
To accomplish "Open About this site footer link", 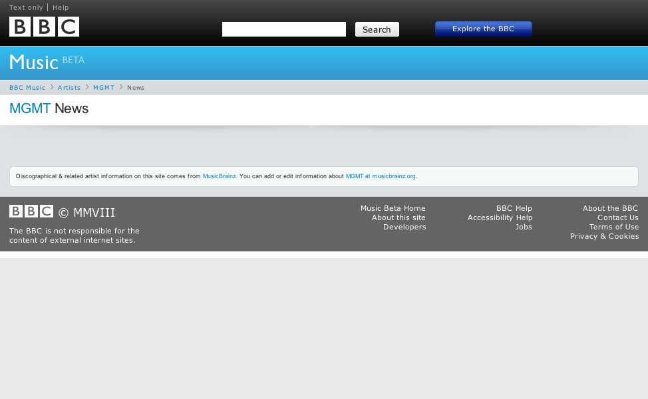I will 399,217.
